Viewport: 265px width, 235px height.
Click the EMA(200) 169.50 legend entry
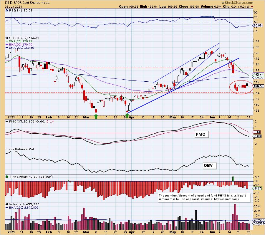20,48
